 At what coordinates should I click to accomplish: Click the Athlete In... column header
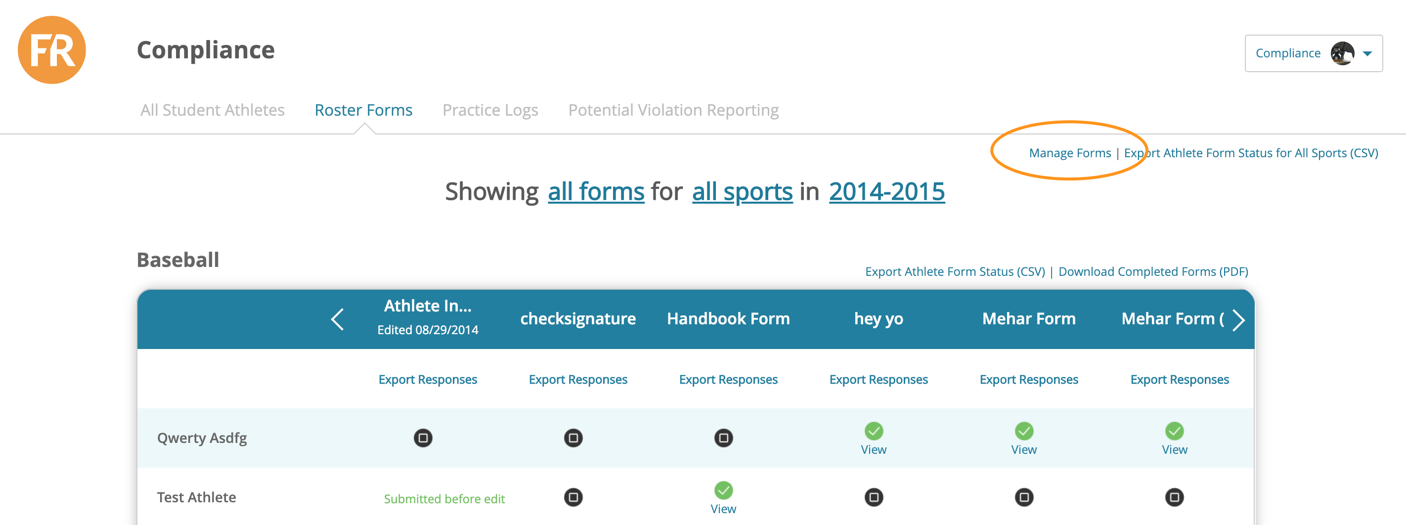(x=428, y=306)
